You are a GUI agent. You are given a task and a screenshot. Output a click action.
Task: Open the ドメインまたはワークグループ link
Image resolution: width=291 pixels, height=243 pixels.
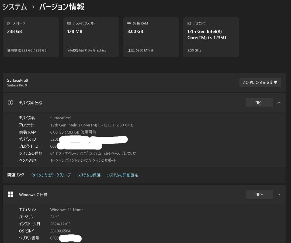(51, 175)
